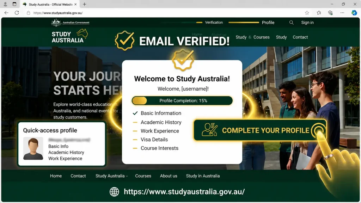Click the site lock icon in address bar
361x203 pixels.
[28, 13]
